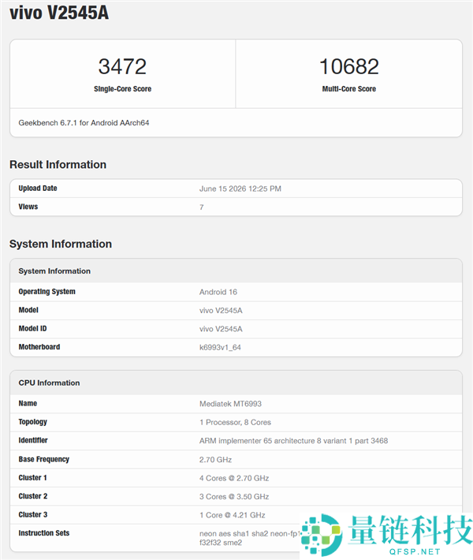The height and width of the screenshot is (560, 473).
Task: Click the Motherboard label
Action: (39, 347)
